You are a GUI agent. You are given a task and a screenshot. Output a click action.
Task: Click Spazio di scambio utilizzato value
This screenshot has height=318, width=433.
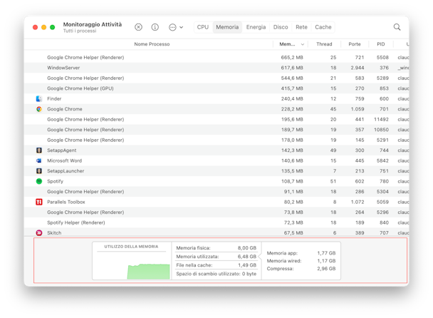pyautogui.click(x=249, y=274)
